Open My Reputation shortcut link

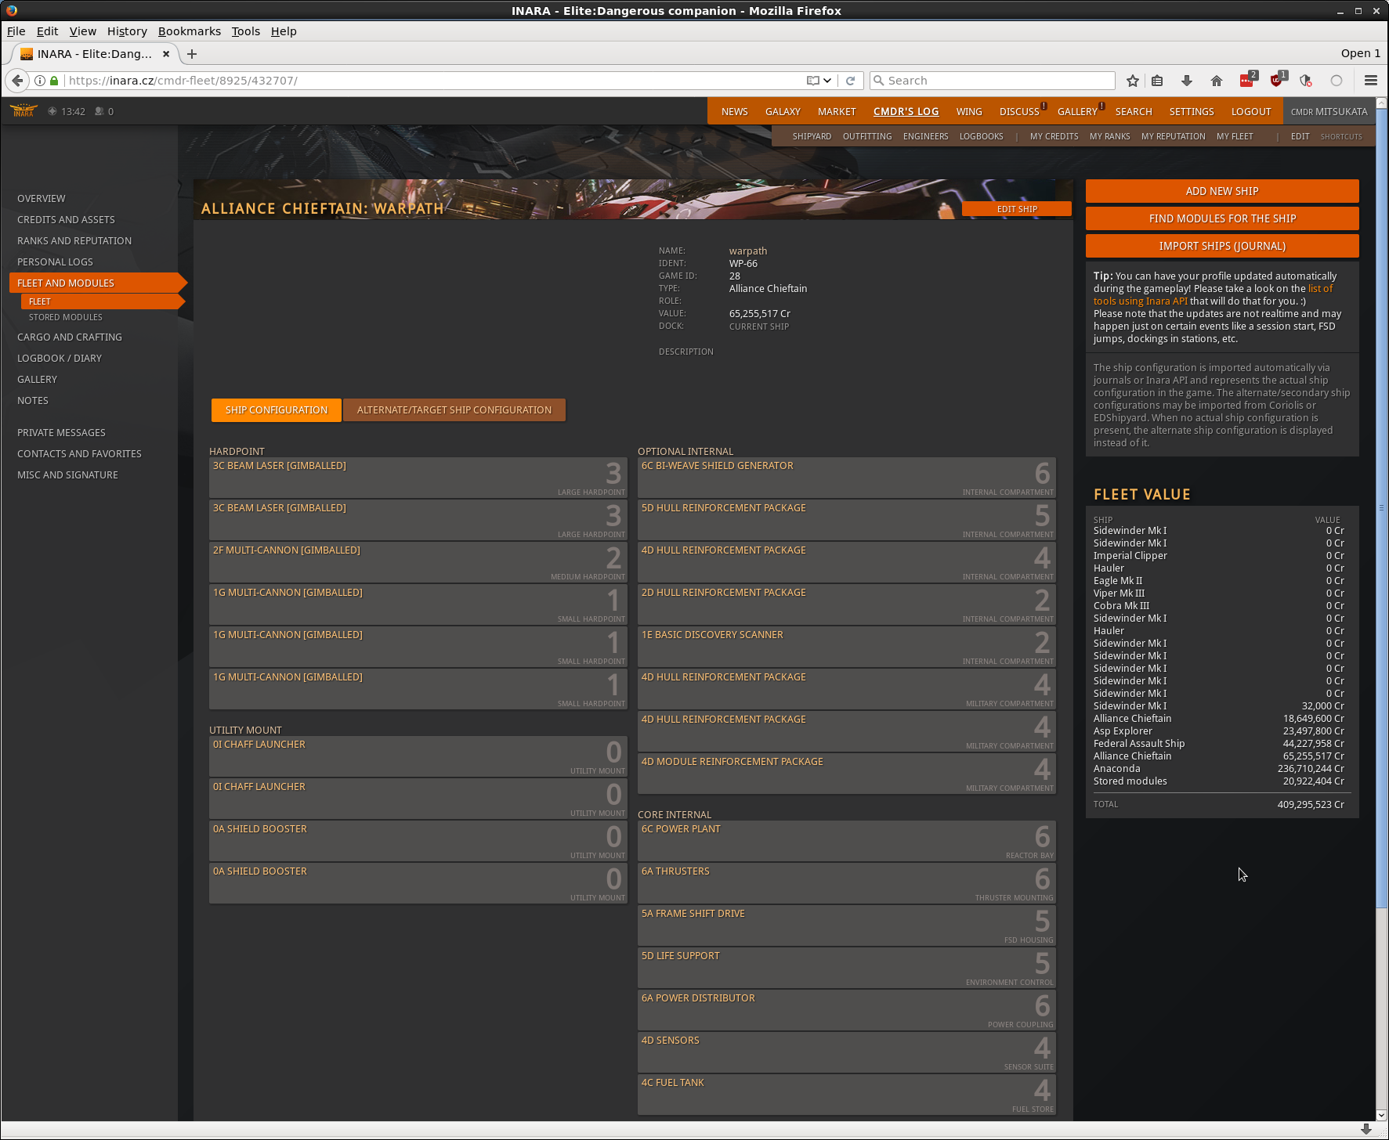tap(1173, 136)
